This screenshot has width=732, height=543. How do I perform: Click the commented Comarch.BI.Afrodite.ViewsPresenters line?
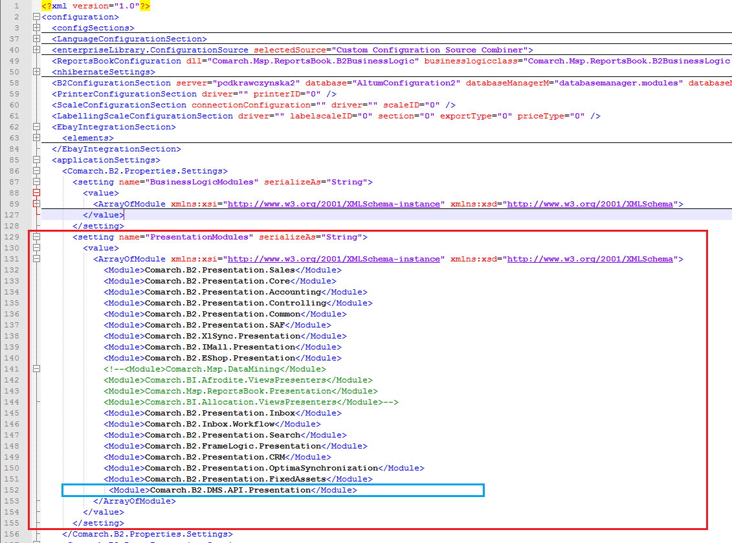[x=238, y=380]
